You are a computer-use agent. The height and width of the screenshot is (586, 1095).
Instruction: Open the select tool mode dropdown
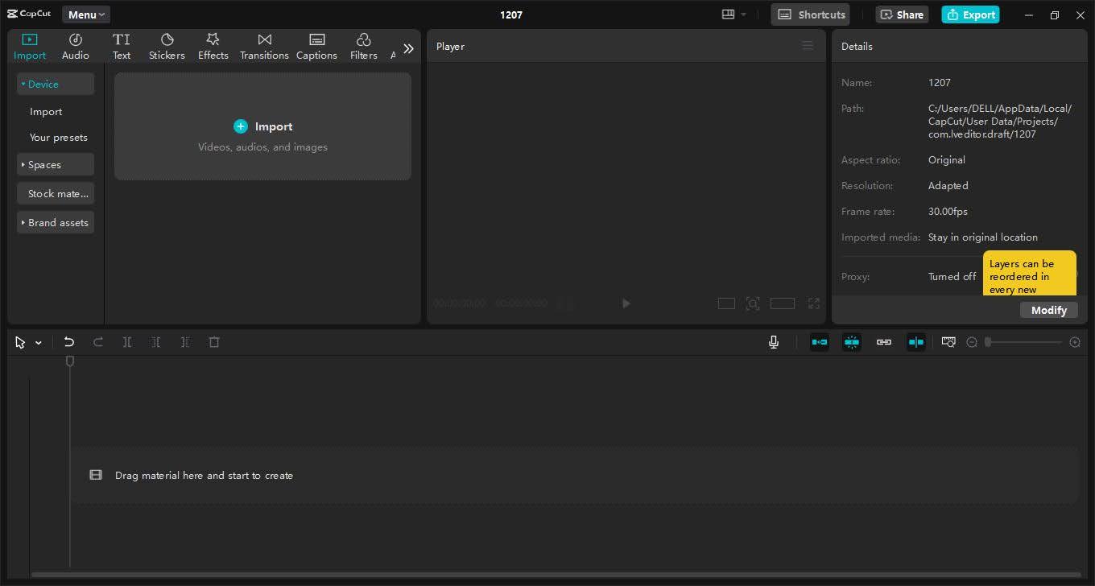(38, 343)
